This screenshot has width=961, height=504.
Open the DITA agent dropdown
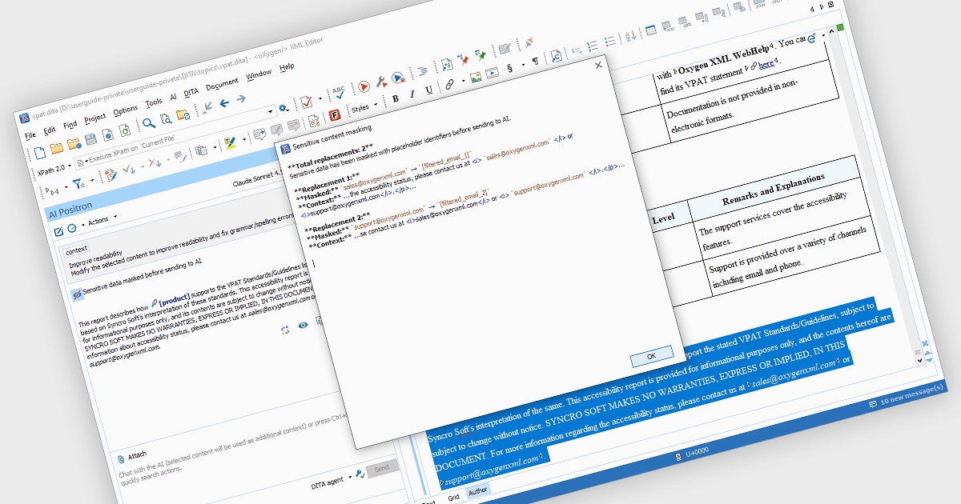pyautogui.click(x=332, y=483)
